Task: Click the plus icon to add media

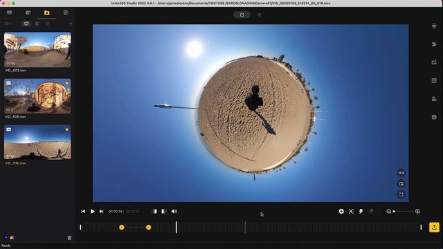Action: (71, 24)
